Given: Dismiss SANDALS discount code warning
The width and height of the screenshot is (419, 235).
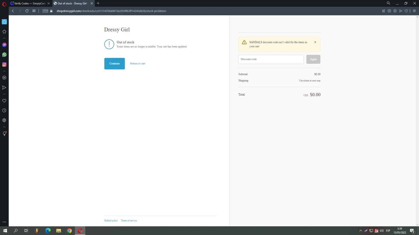Looking at the screenshot, I should point(315,42).
